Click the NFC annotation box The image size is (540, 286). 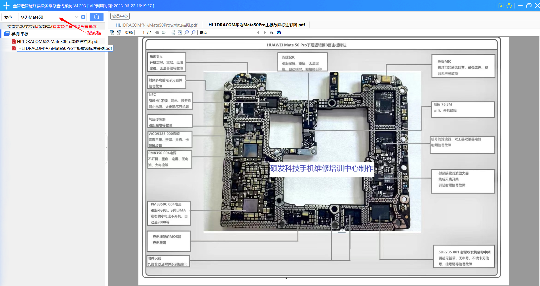point(170,101)
